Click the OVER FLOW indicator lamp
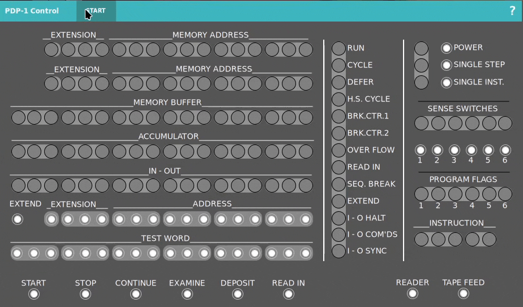This screenshot has width=523, height=307. (x=338, y=150)
